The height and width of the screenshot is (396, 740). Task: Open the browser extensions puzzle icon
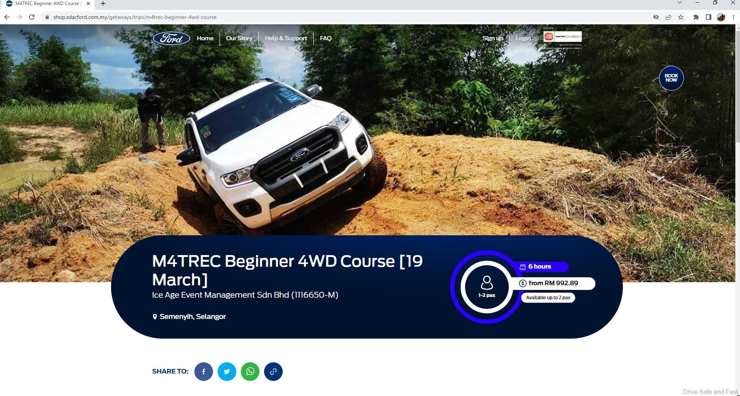point(696,17)
